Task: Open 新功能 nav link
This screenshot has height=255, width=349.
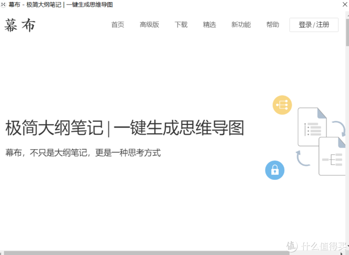Action: [241, 25]
